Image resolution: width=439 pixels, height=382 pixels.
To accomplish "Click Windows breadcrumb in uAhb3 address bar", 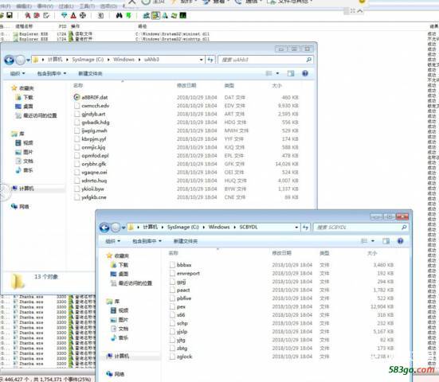I will click(x=123, y=60).
